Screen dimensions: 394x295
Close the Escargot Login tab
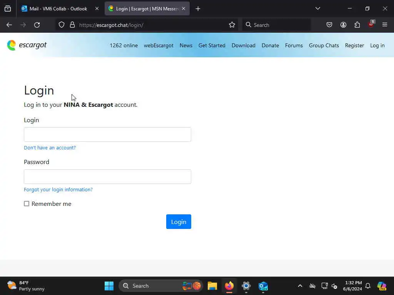[x=184, y=9]
